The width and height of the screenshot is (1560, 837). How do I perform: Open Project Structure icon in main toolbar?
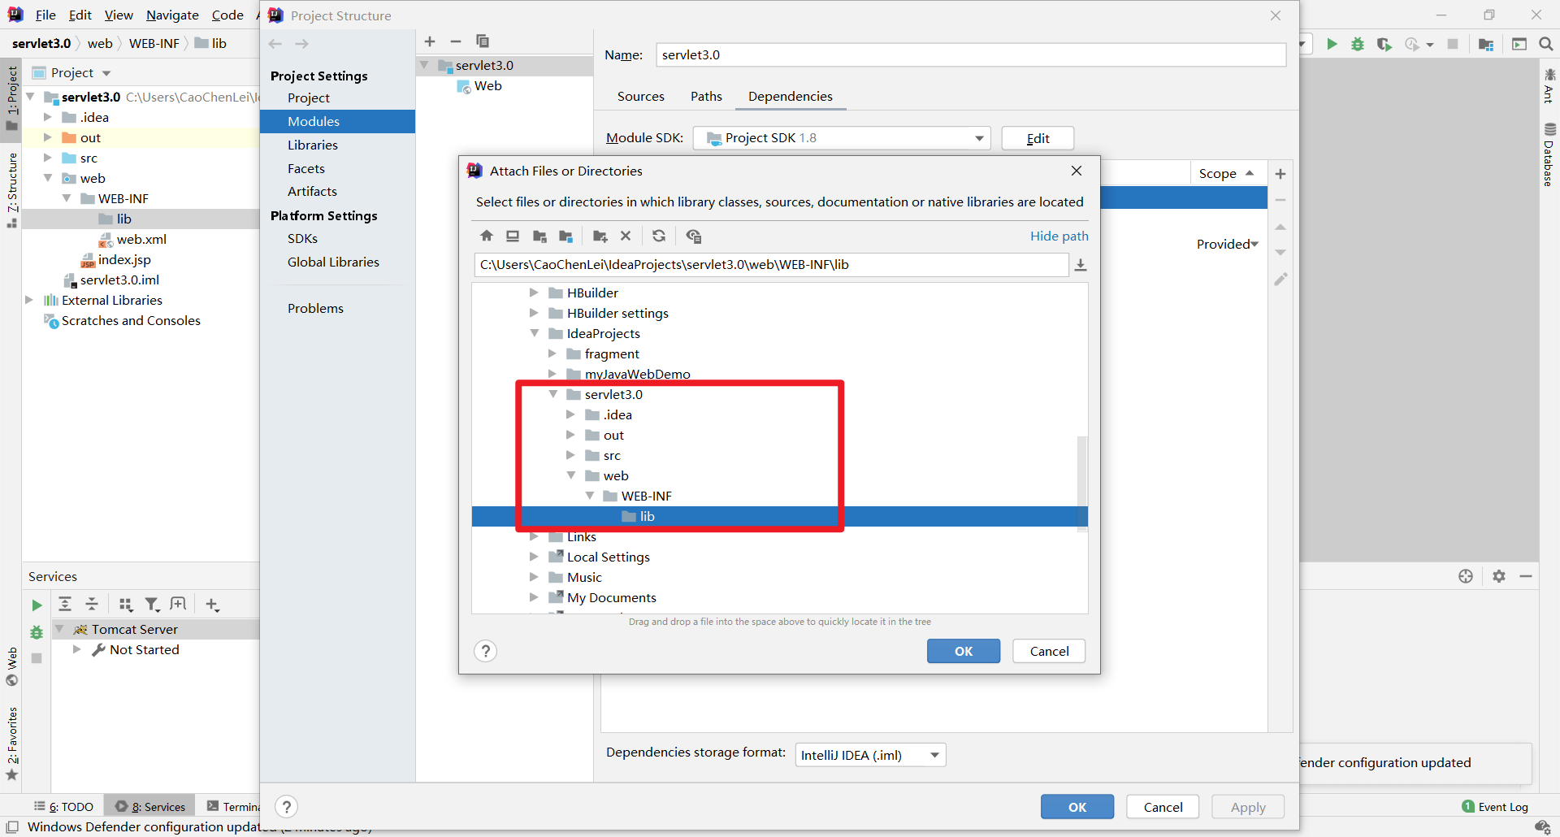coord(1486,44)
